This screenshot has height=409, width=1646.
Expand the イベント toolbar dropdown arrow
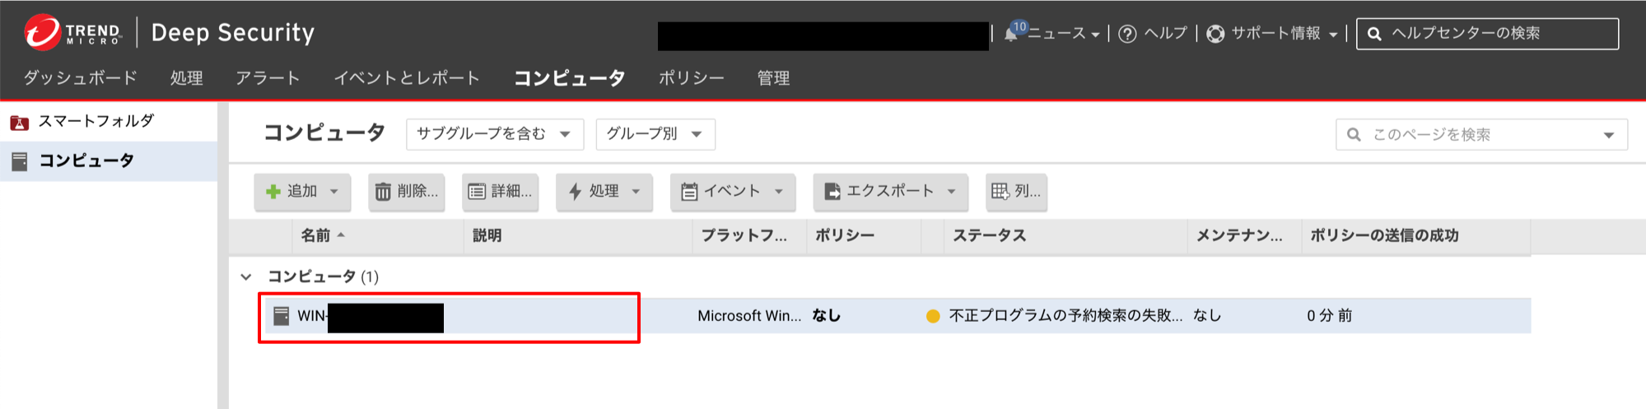coord(779,192)
